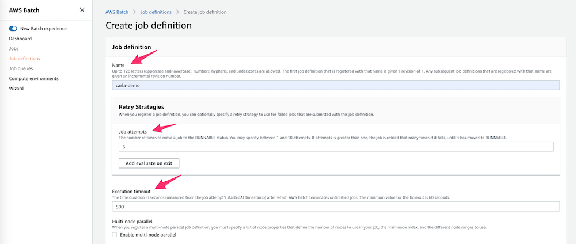Open Job queues in the sidebar

21,68
